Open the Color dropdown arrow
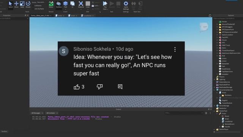The image size is (243, 137). click(88, 9)
